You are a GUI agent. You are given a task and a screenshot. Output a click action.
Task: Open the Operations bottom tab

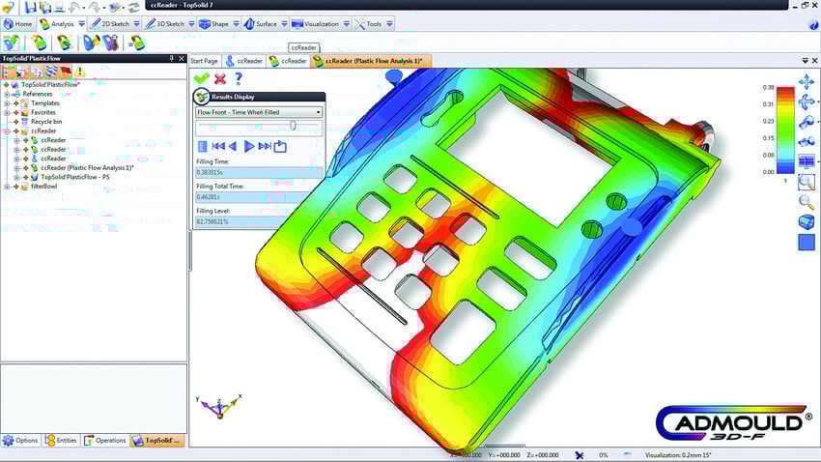(x=104, y=441)
